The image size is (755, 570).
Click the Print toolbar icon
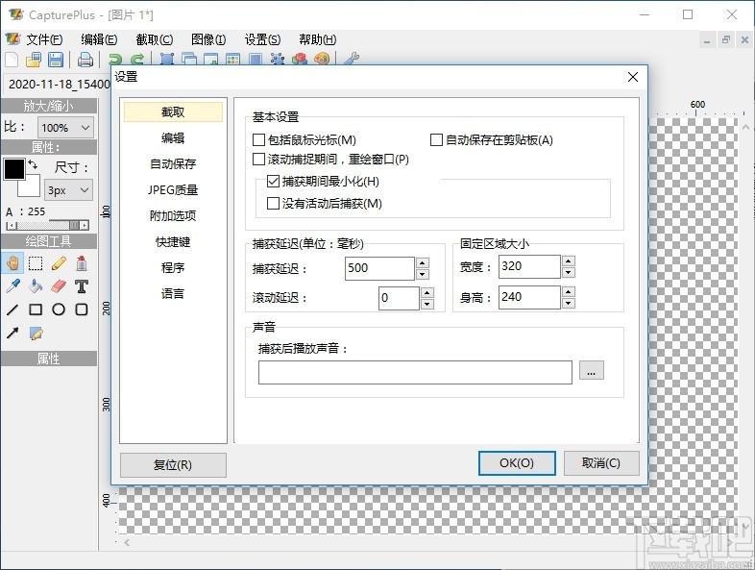(85, 60)
